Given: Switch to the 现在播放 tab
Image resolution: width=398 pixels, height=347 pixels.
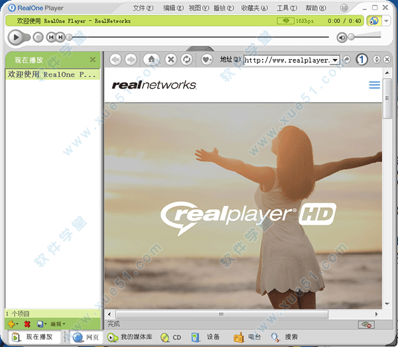Looking at the screenshot, I should tap(33, 337).
